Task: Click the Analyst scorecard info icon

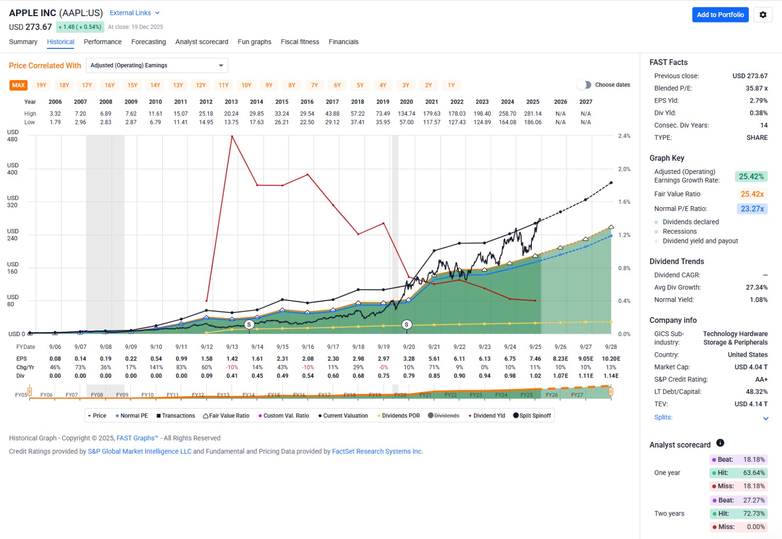Action: (720, 443)
